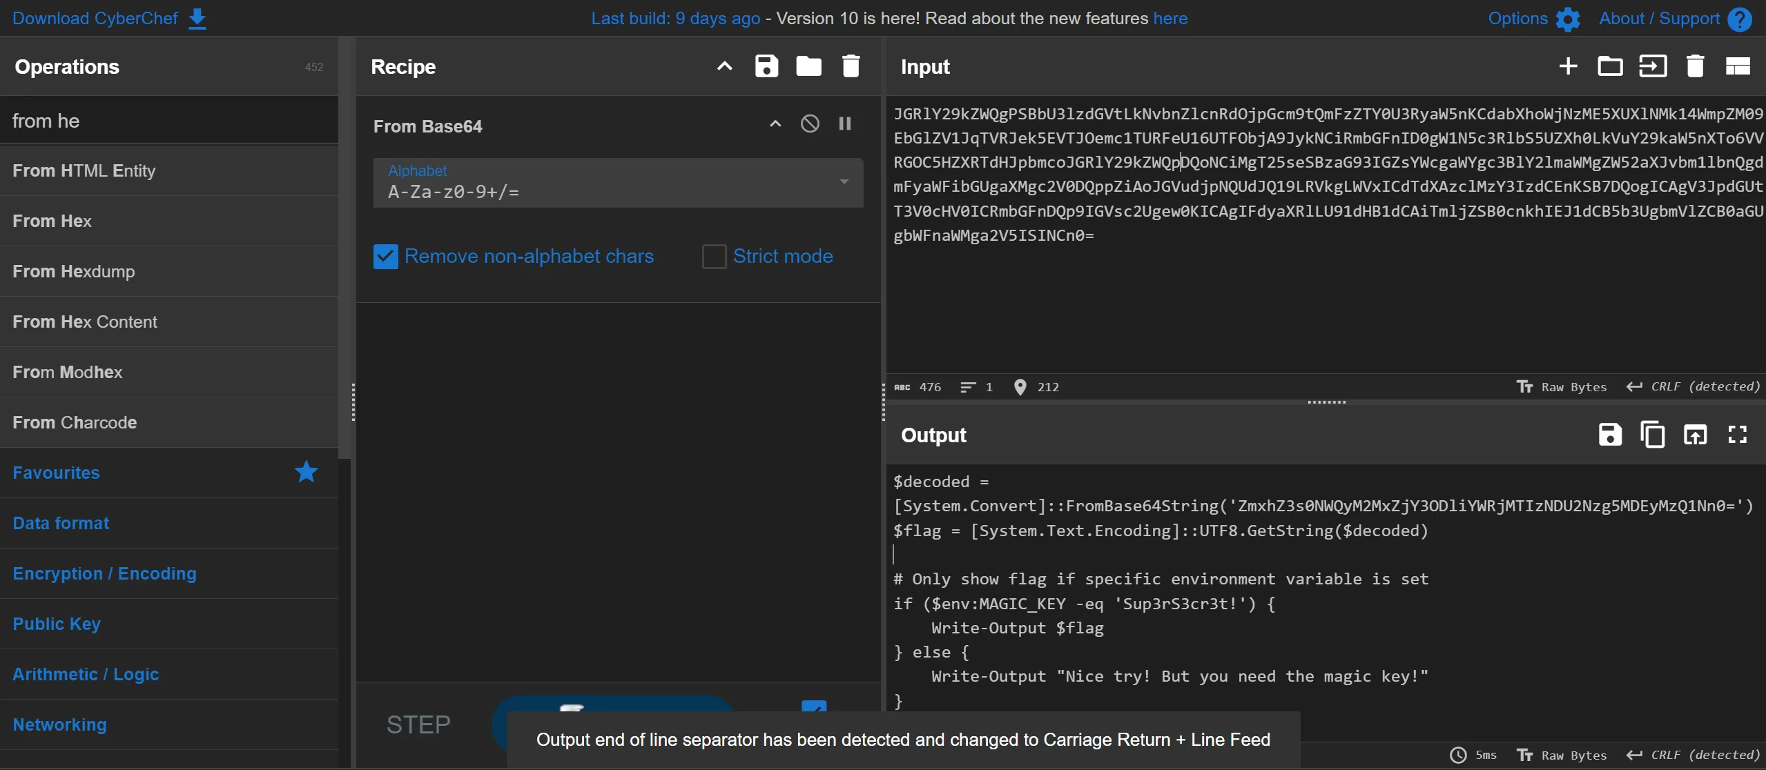Save output to file
1766x770 pixels.
1610,435
